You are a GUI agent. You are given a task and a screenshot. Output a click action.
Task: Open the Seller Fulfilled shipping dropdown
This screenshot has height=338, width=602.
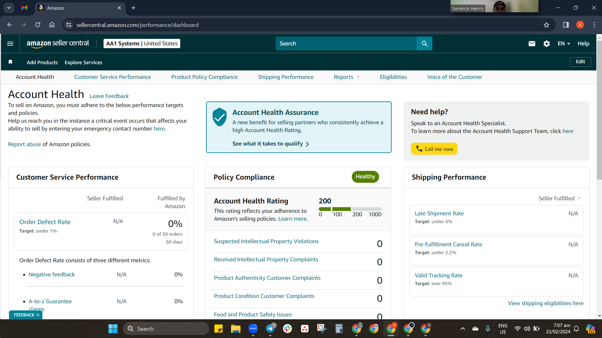pyautogui.click(x=560, y=198)
